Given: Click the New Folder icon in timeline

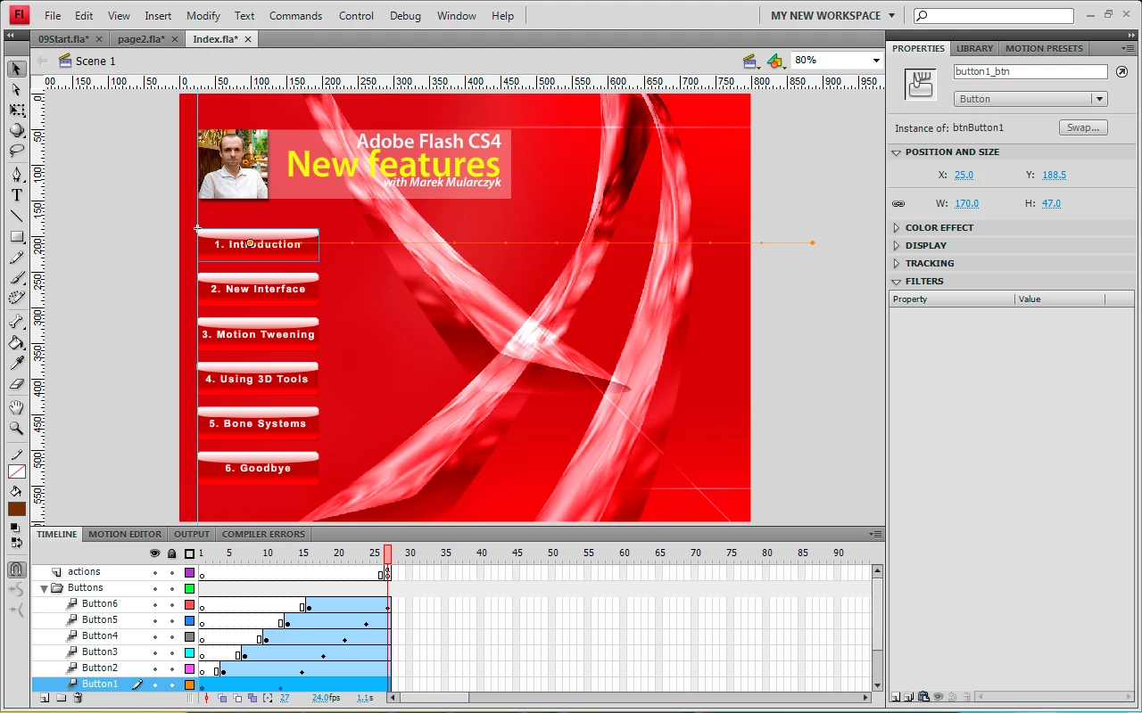Looking at the screenshot, I should coord(61,698).
